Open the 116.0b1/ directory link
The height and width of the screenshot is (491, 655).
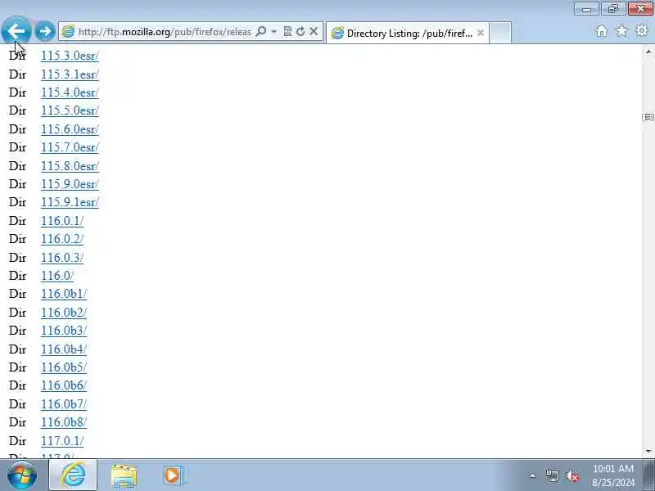pyautogui.click(x=64, y=294)
